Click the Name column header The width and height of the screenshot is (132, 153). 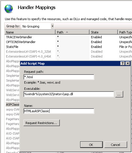pyautogui.click(x=30, y=32)
